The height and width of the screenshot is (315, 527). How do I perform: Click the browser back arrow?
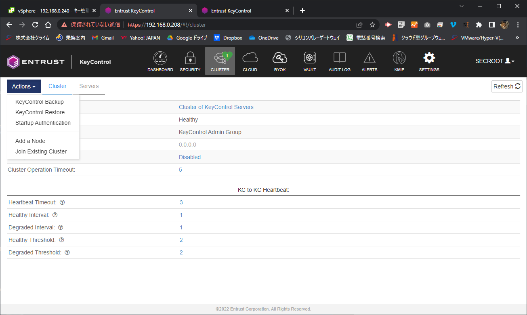click(9, 25)
